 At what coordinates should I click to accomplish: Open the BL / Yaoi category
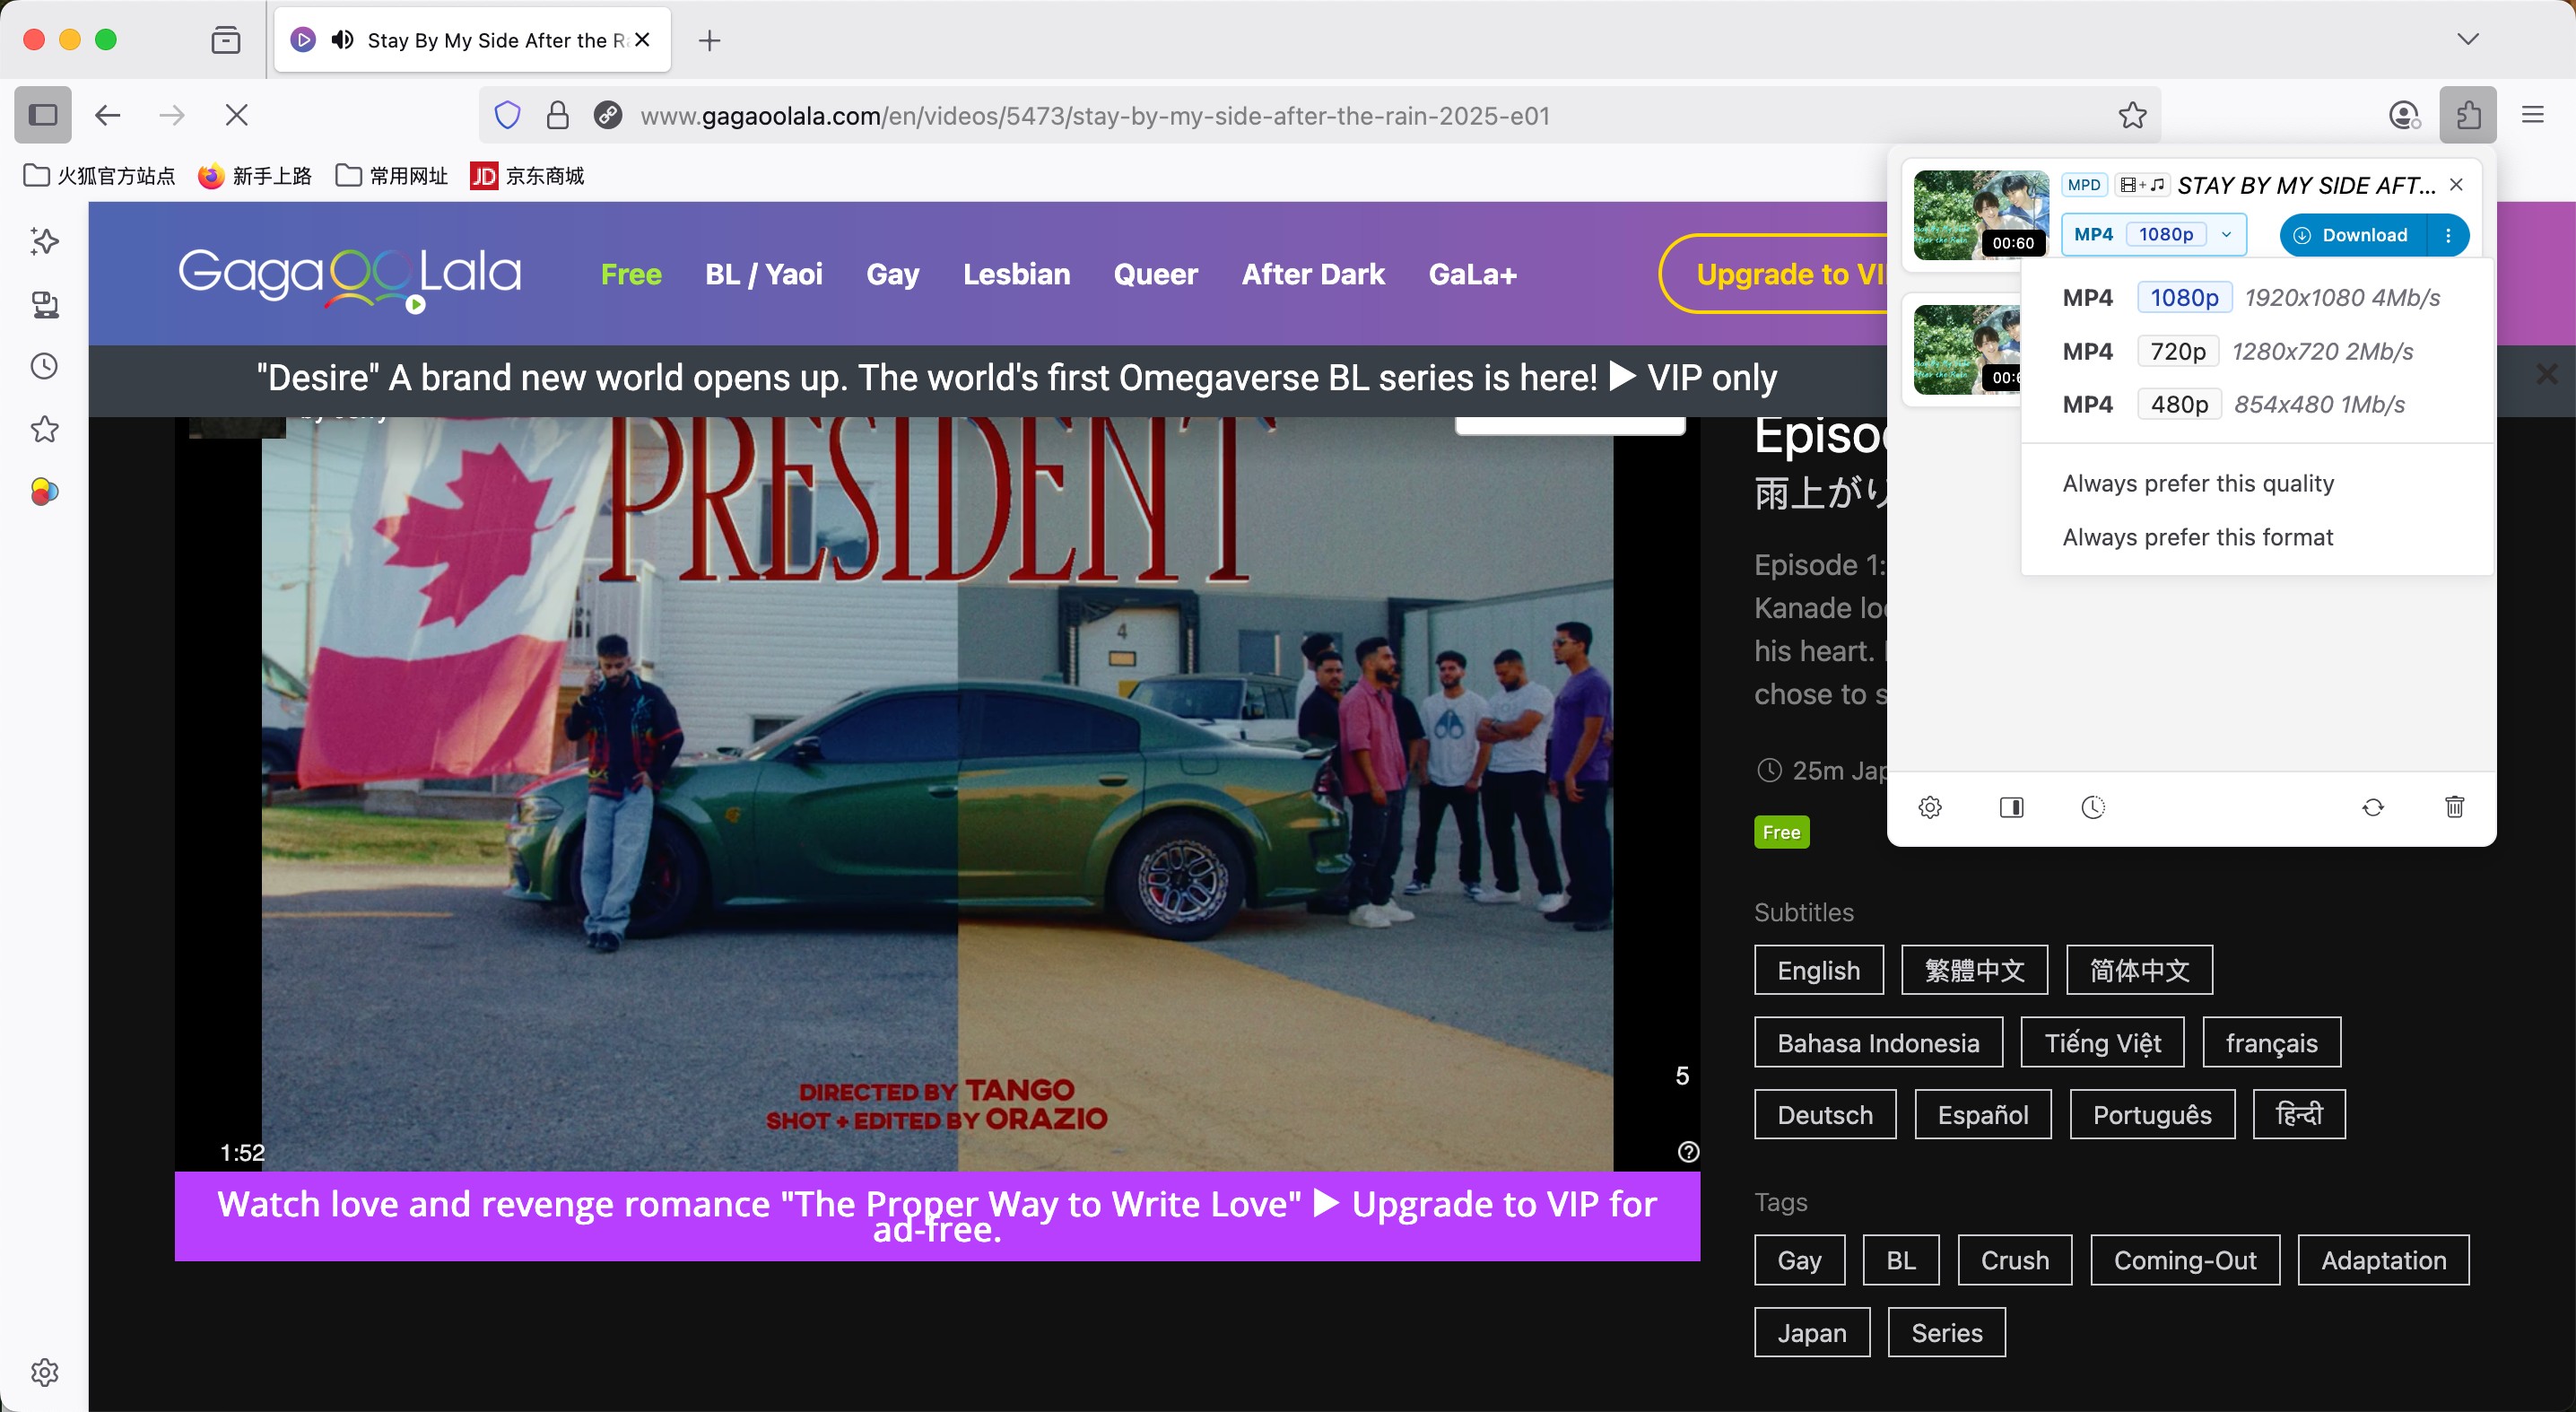[764, 274]
